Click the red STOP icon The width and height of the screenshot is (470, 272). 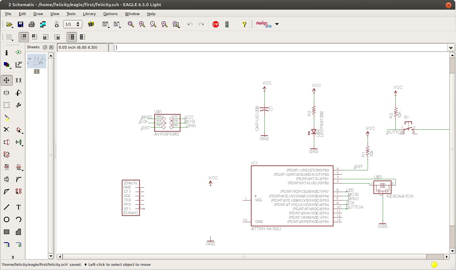tap(216, 24)
